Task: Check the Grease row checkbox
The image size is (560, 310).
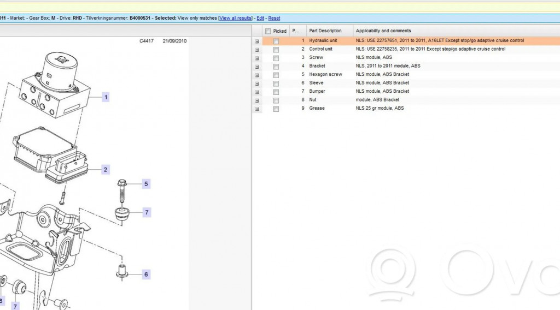Action: pyautogui.click(x=276, y=109)
